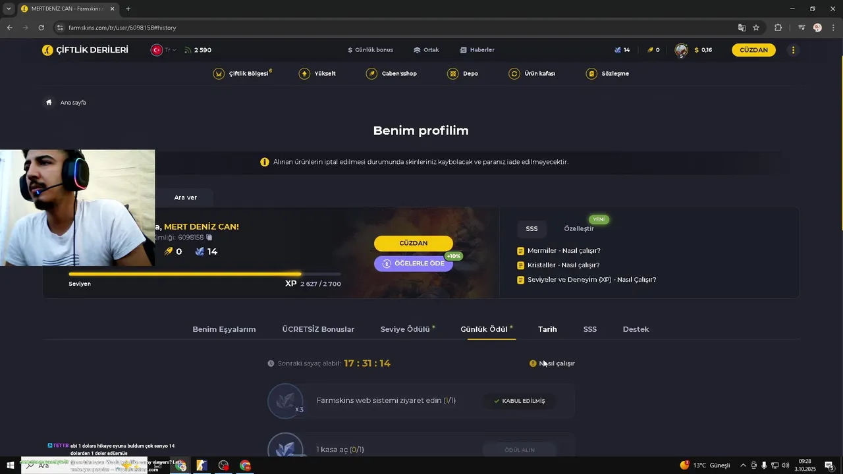843x474 pixels.
Task: Open the Windows notification center
Action: [x=830, y=465]
